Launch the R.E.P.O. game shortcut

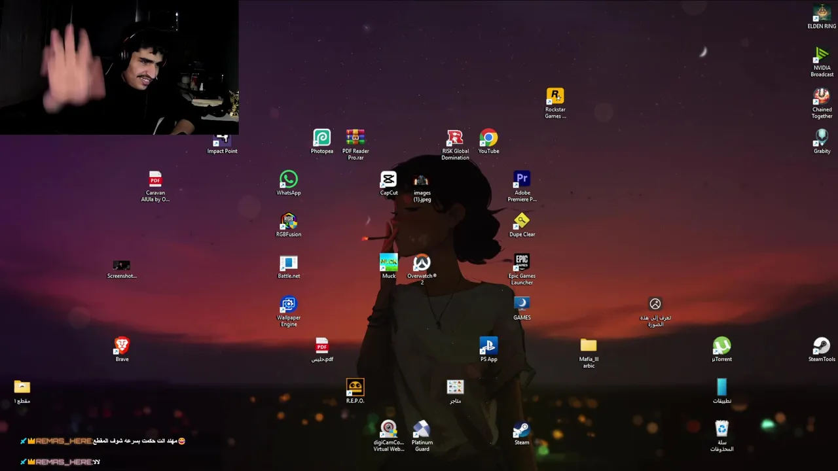(x=355, y=391)
